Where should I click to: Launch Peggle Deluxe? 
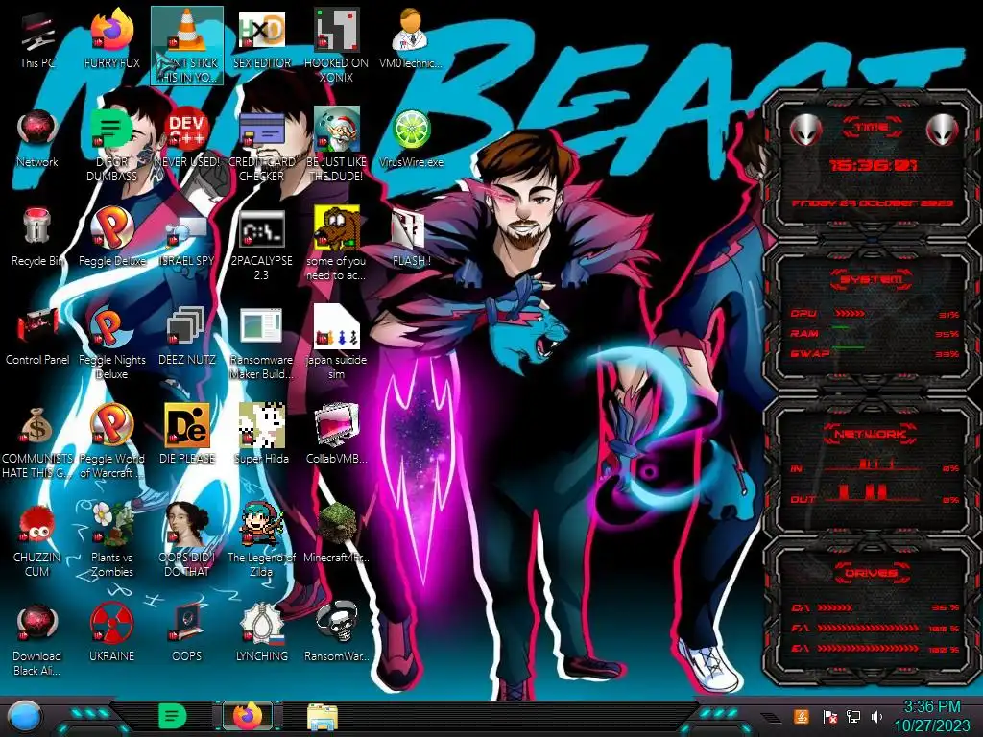pyautogui.click(x=111, y=228)
